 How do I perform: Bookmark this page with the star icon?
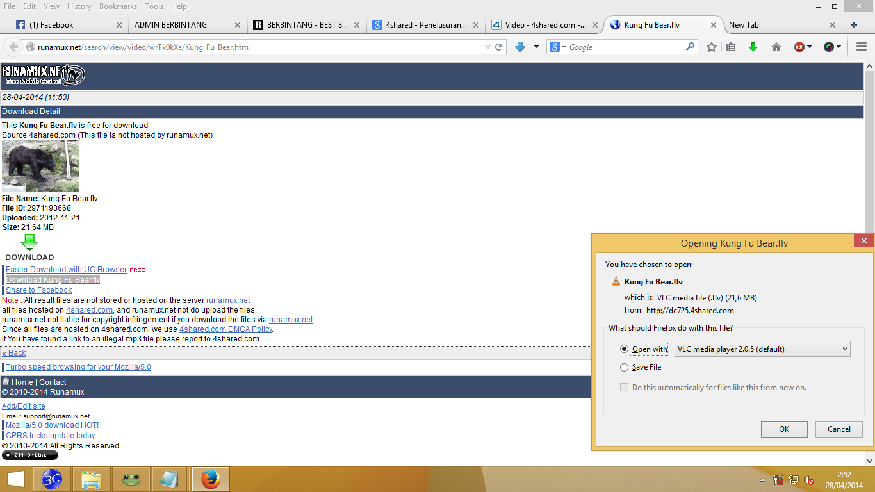click(x=712, y=47)
